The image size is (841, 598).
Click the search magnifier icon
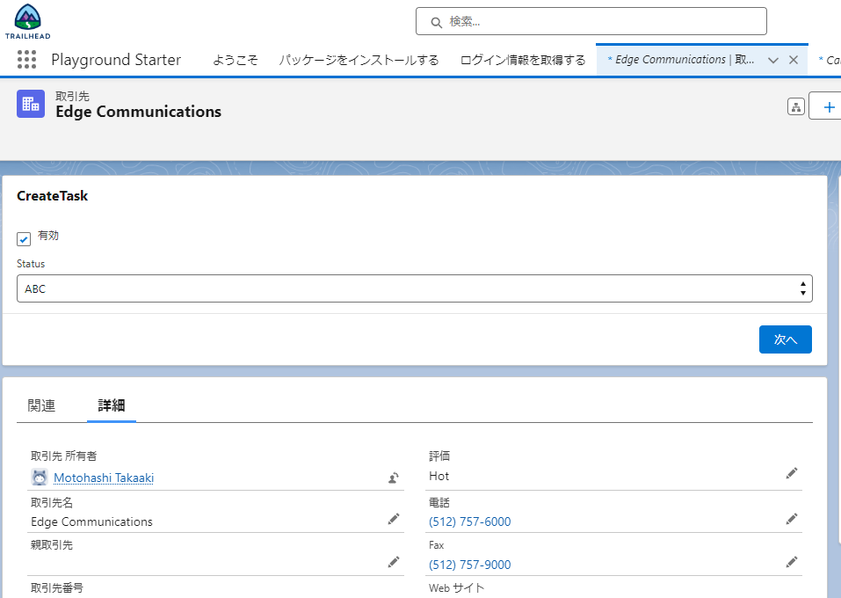[x=437, y=23]
